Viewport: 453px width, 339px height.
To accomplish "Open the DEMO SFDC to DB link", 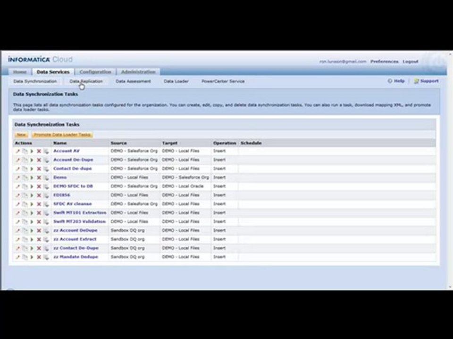I will point(73,186).
